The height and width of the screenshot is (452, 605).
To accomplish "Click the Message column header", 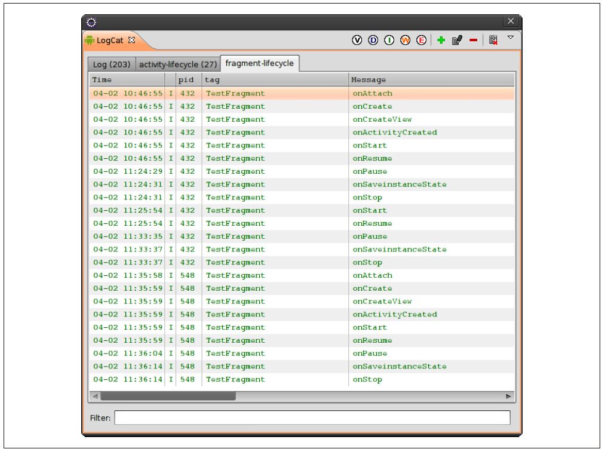I will pos(431,80).
